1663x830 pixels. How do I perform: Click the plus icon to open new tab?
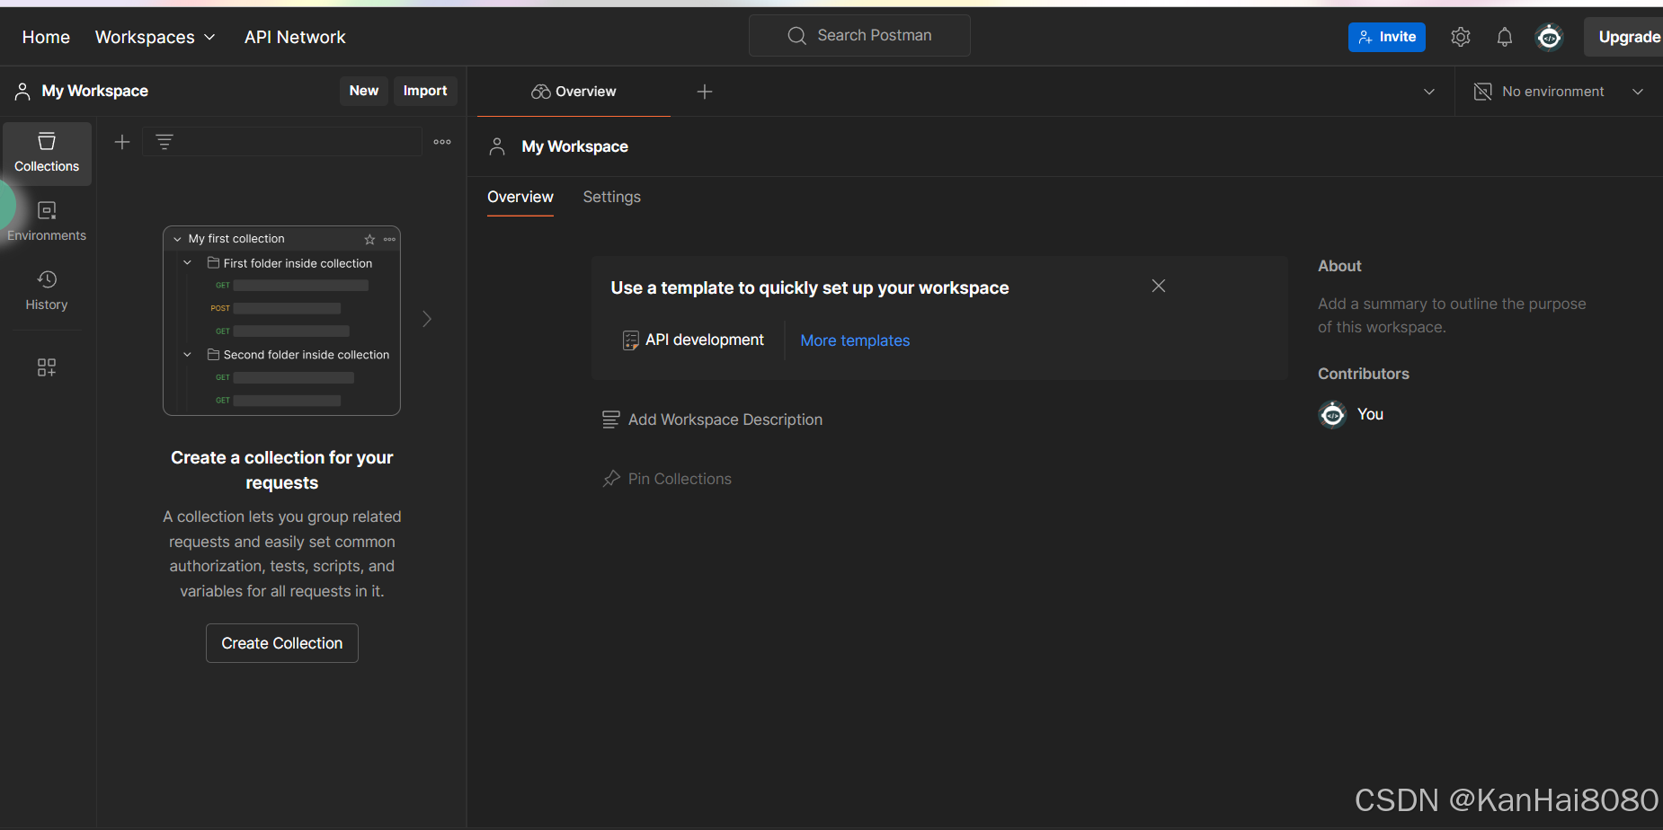point(705,92)
